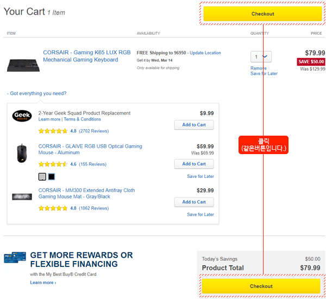326x299 pixels.
Task: Click the Update Location link
Action: pyautogui.click(x=205, y=53)
